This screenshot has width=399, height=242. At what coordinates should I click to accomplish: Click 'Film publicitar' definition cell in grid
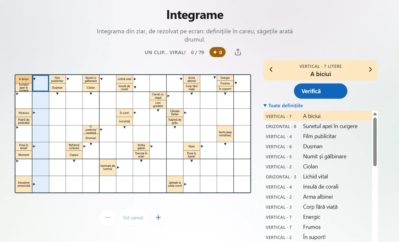coord(57,79)
